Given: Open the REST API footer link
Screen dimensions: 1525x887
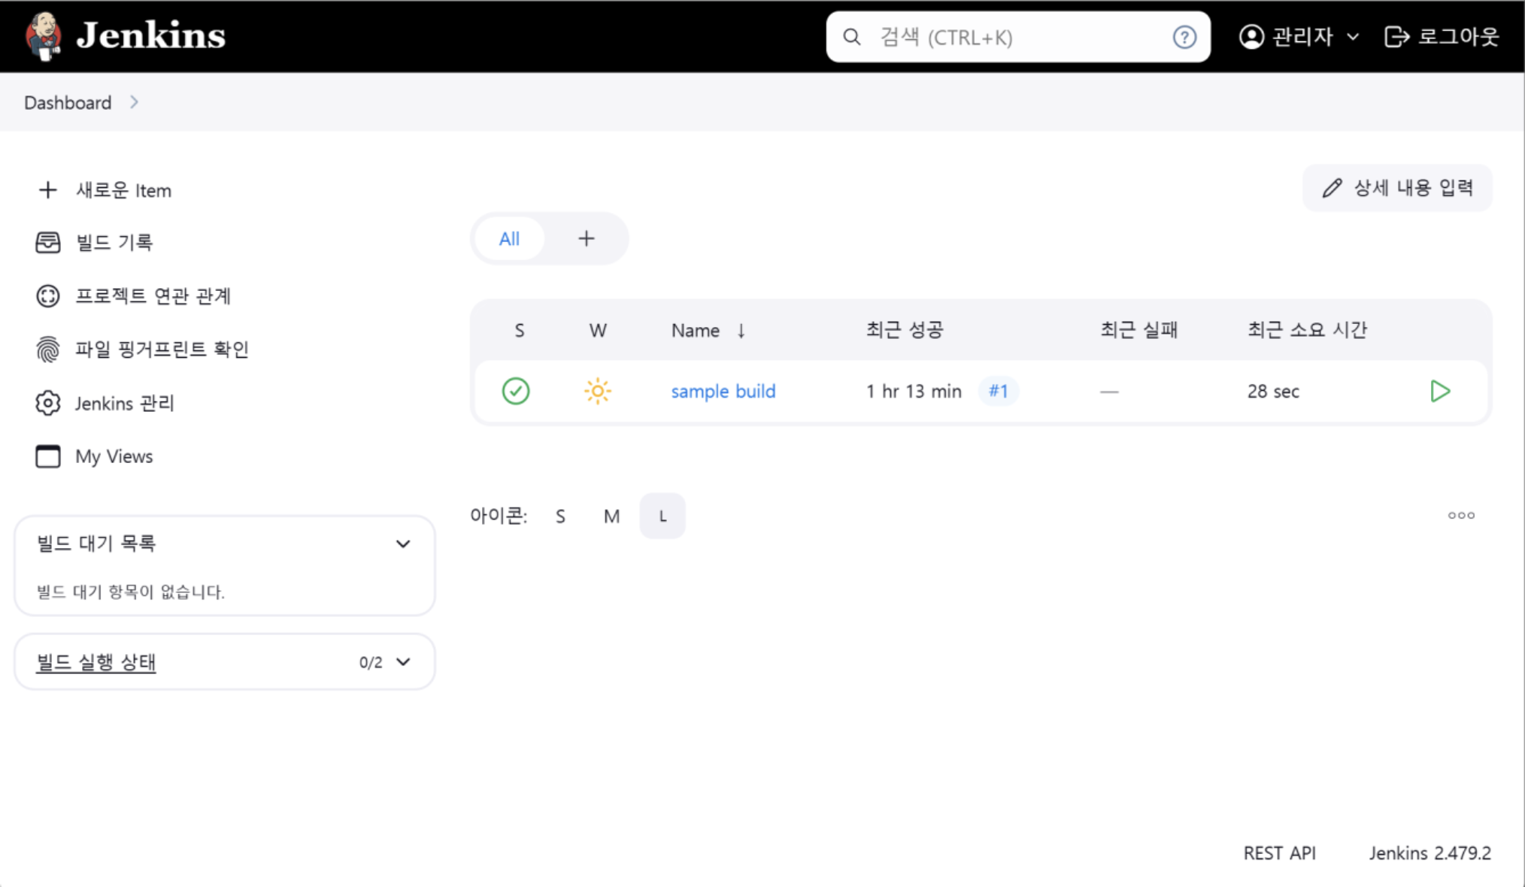Looking at the screenshot, I should coord(1280,853).
